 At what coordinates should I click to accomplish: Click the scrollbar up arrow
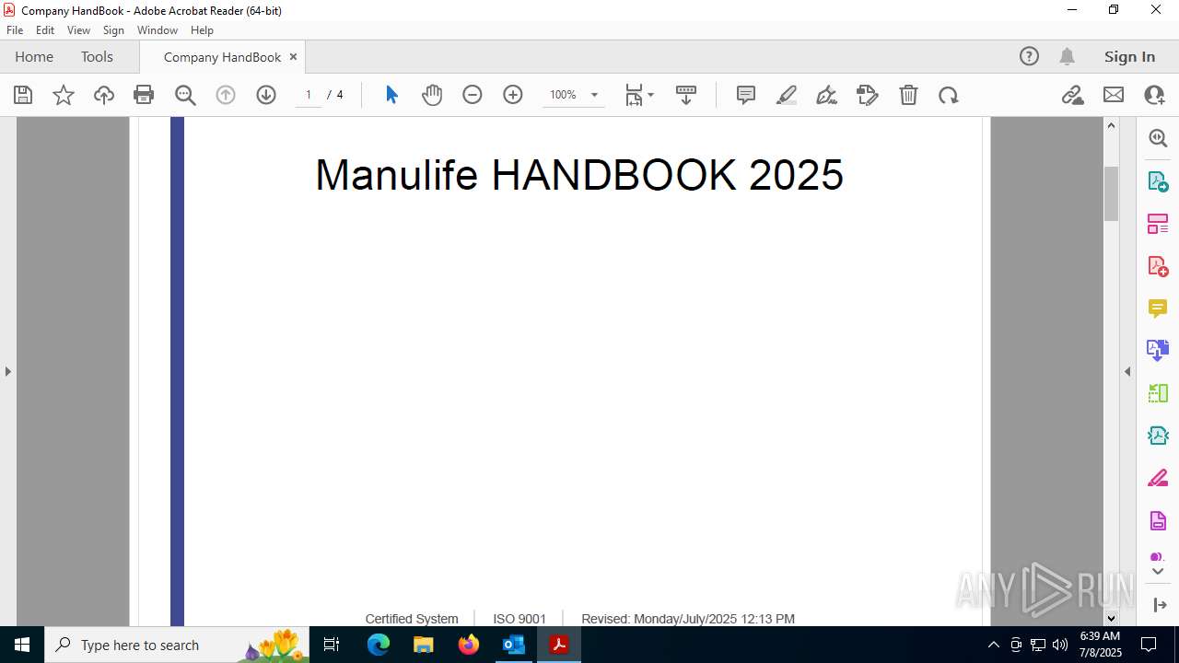tap(1111, 125)
